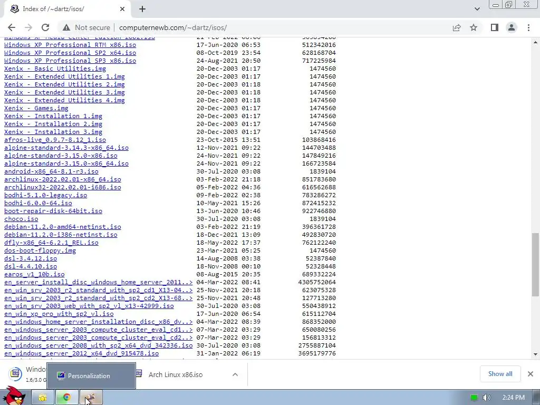This screenshot has height=405, width=540.
Task: Open en_windows_server_2008_with_sp2_x64_dvd_342336.iso
Action: [x=99, y=346]
